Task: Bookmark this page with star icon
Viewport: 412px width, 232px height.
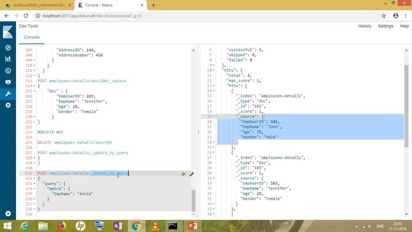Action: [x=384, y=15]
